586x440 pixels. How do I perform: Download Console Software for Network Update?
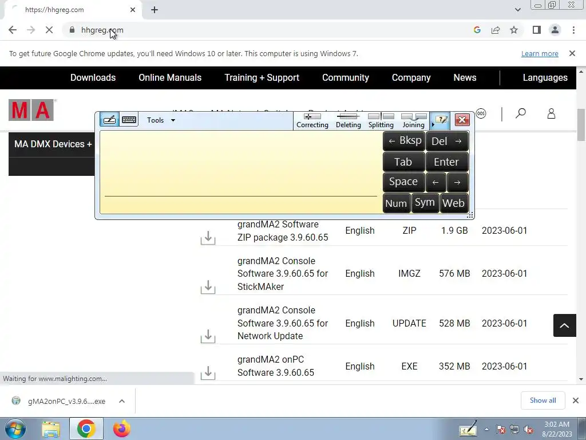208,336
